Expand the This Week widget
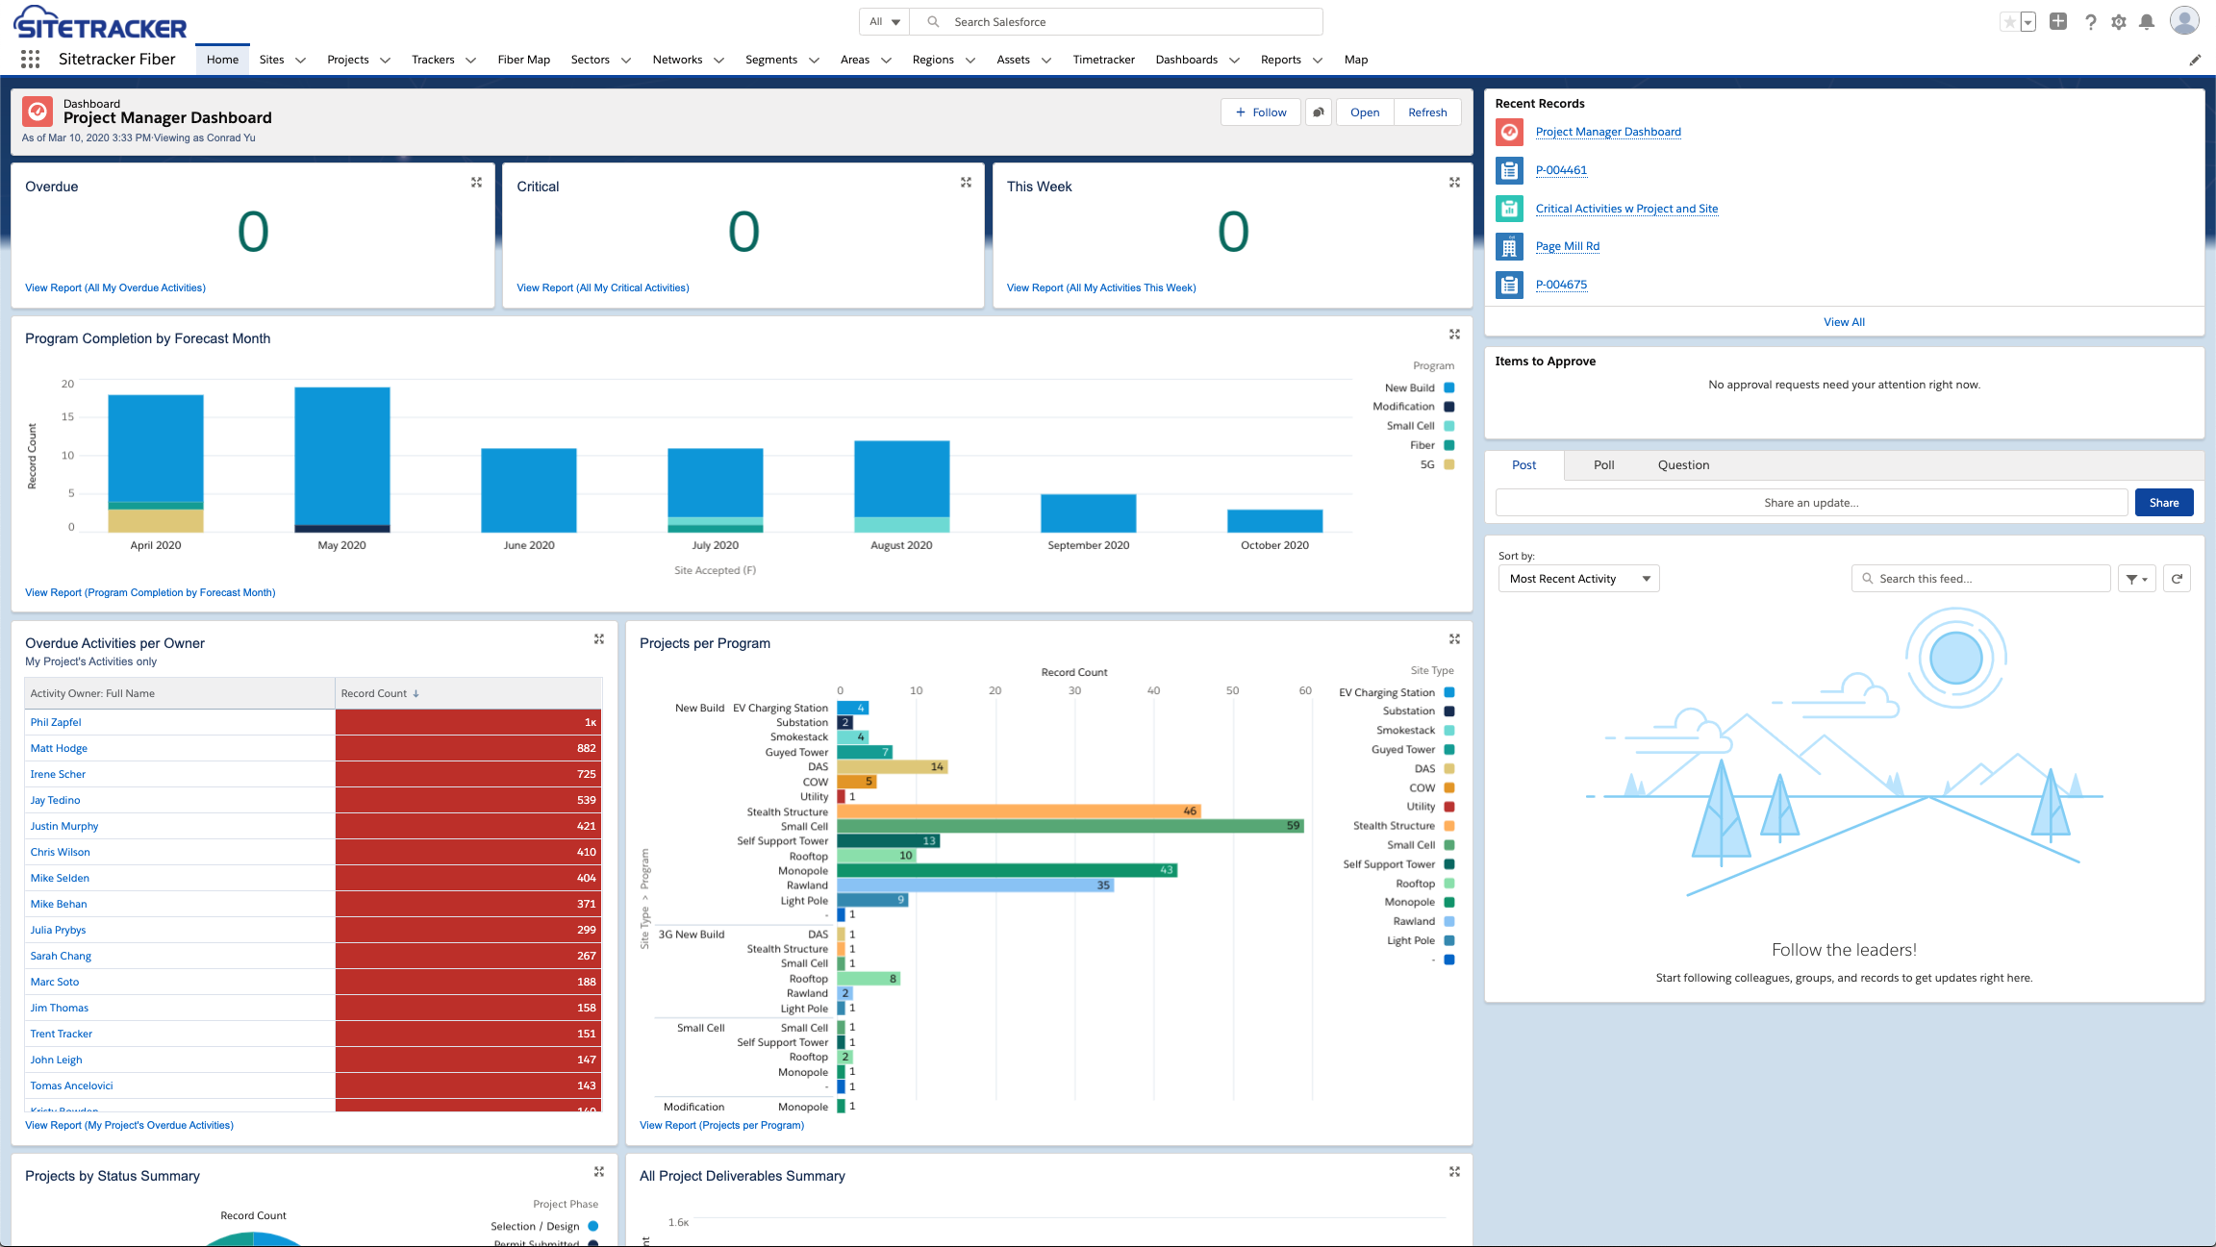Viewport: 2216px width, 1247px height. click(x=1454, y=183)
